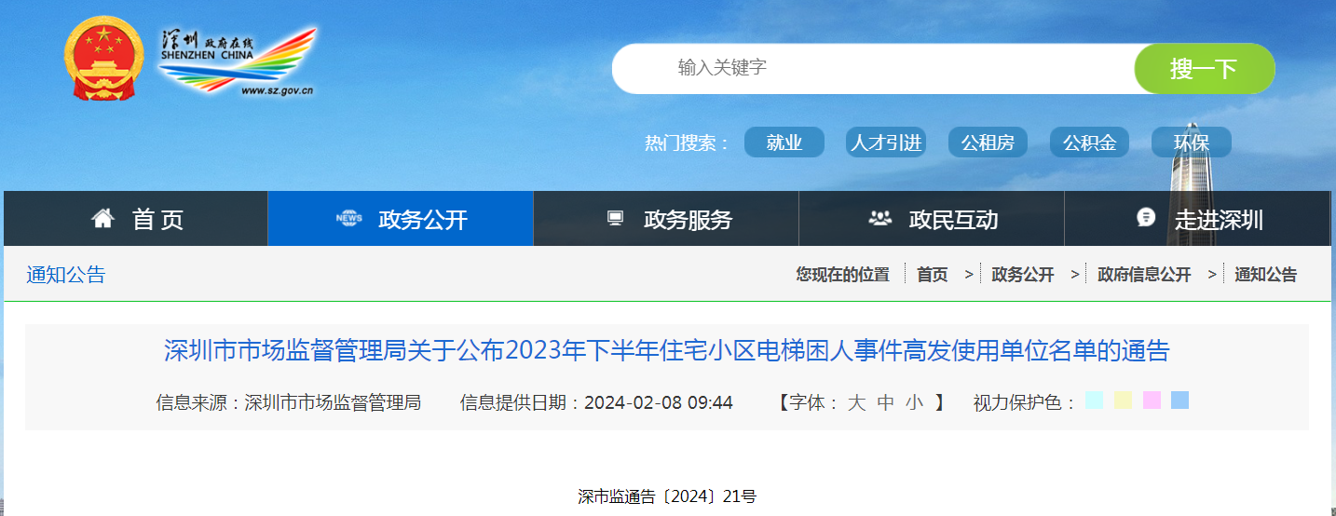Screen dimensions: 1336x516
Task: Click the national emblem icon
Action: pos(103,58)
